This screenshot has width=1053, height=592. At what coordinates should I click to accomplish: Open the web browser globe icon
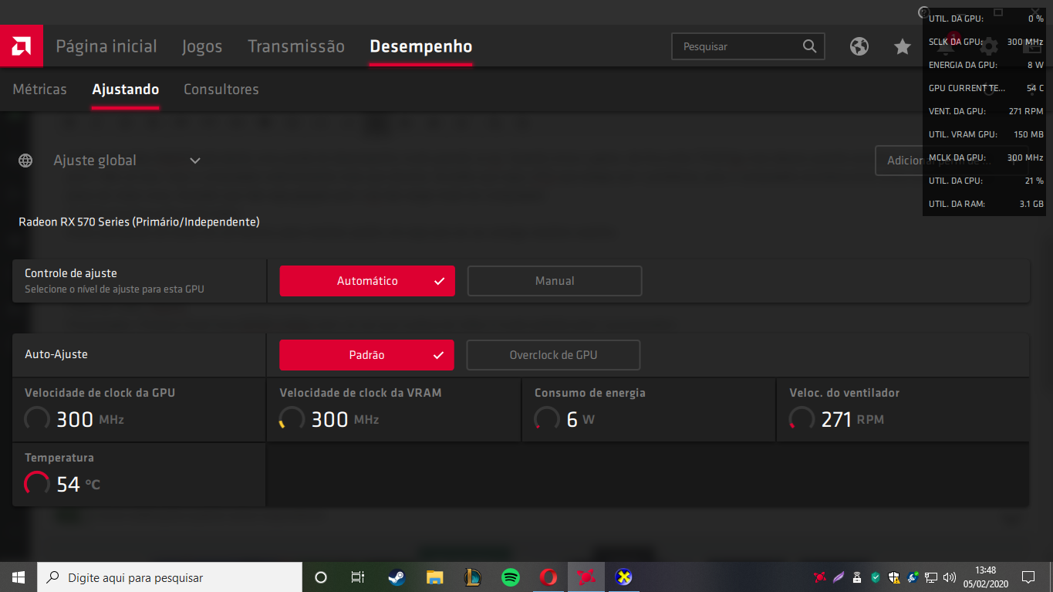[x=859, y=46]
